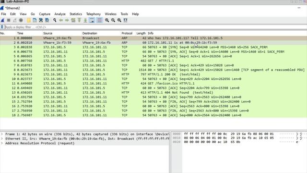
Task: Close this capture file icon
Action: tap(41, 20)
